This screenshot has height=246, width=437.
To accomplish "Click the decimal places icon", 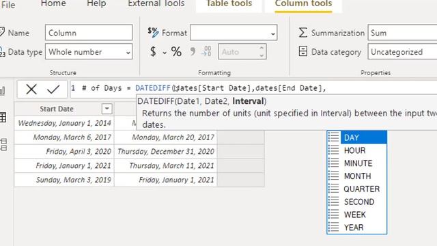I will (206, 52).
